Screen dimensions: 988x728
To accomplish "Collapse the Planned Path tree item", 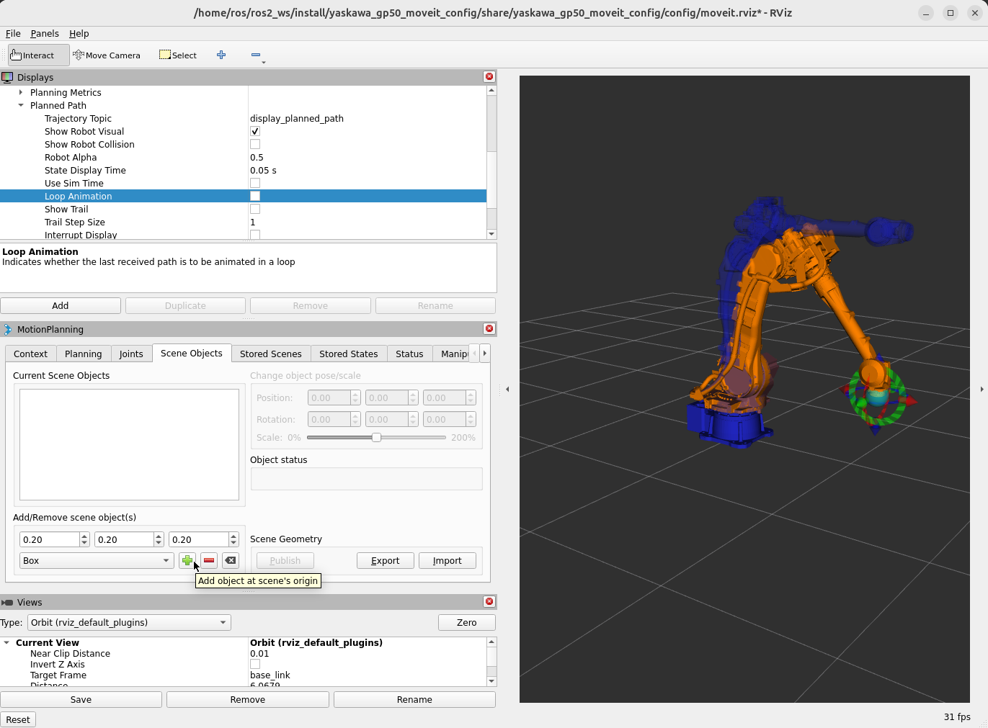I will point(21,105).
